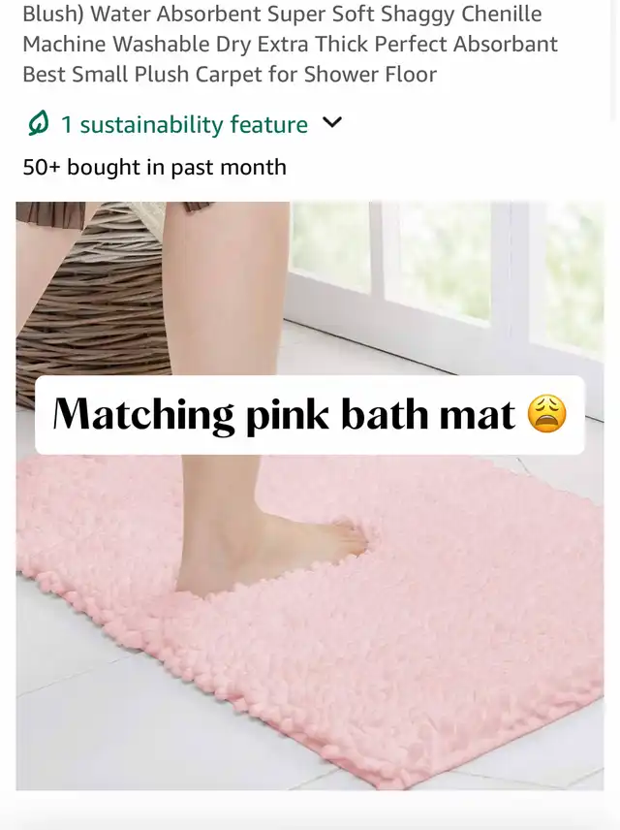Click the word "Blush)" in the title

pos(53,15)
